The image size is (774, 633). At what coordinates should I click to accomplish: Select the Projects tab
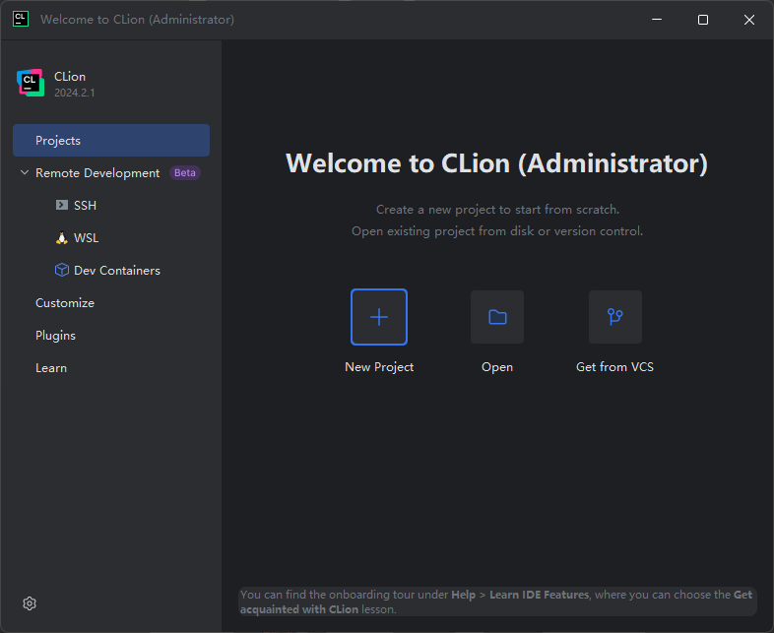pyautogui.click(x=111, y=140)
